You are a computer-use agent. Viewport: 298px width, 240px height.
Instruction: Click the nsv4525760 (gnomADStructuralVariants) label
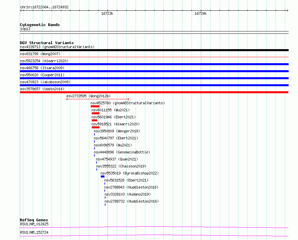[x=128, y=103]
